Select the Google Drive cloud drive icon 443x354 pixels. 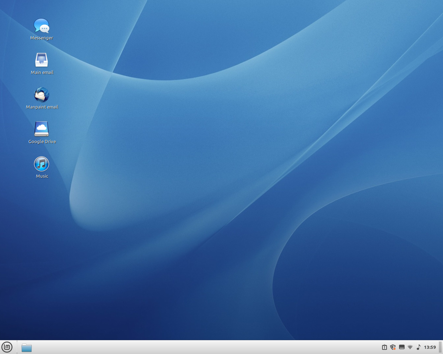coord(42,129)
